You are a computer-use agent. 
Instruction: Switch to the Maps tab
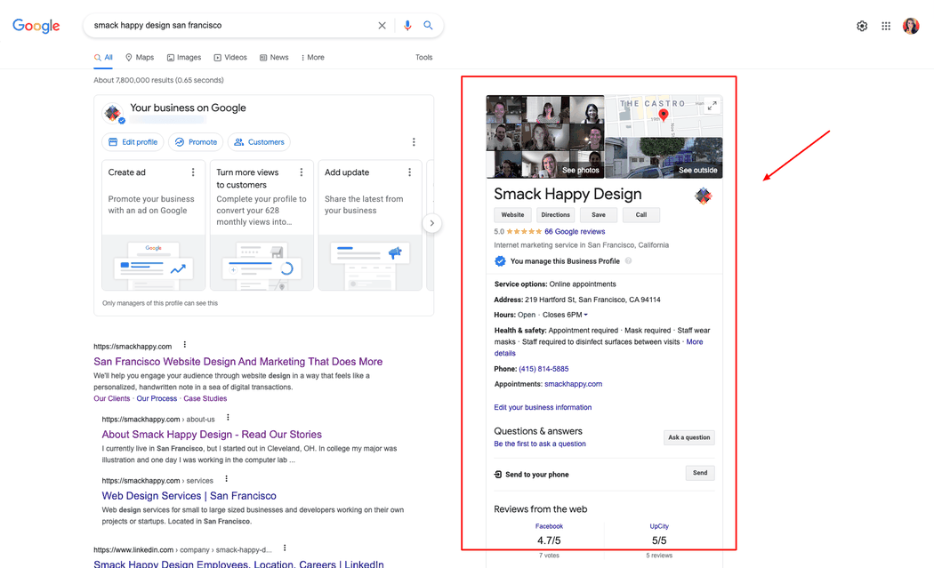coord(140,58)
